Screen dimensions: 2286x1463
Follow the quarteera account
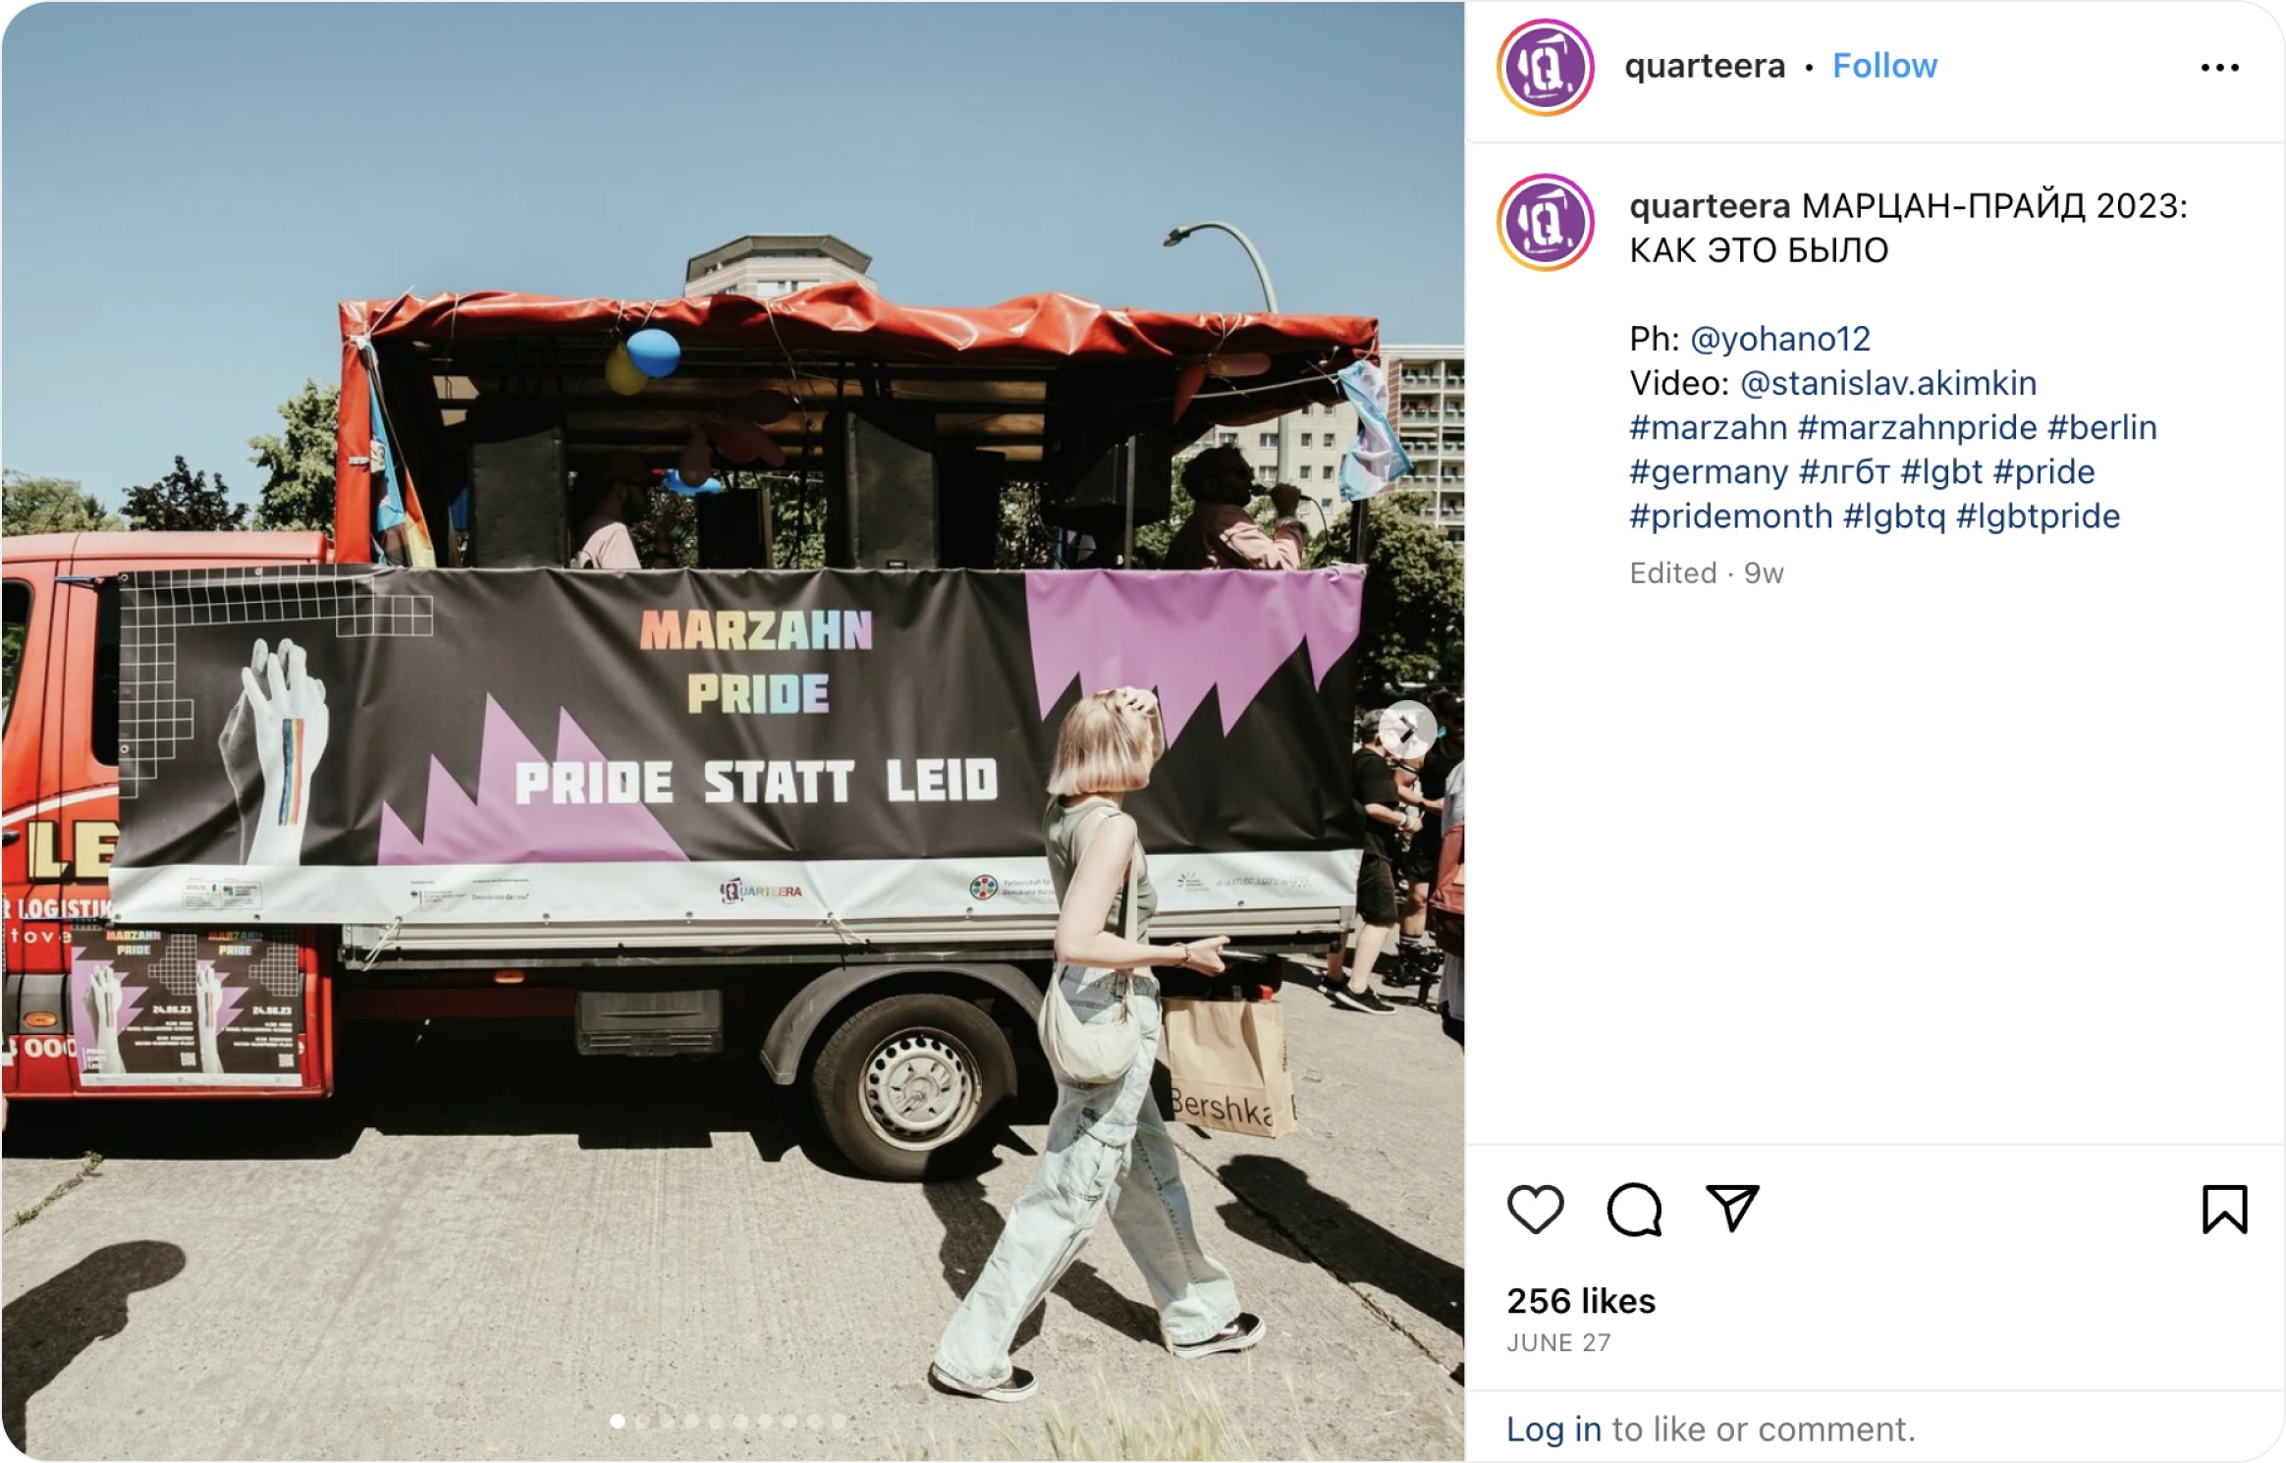click(x=1884, y=66)
